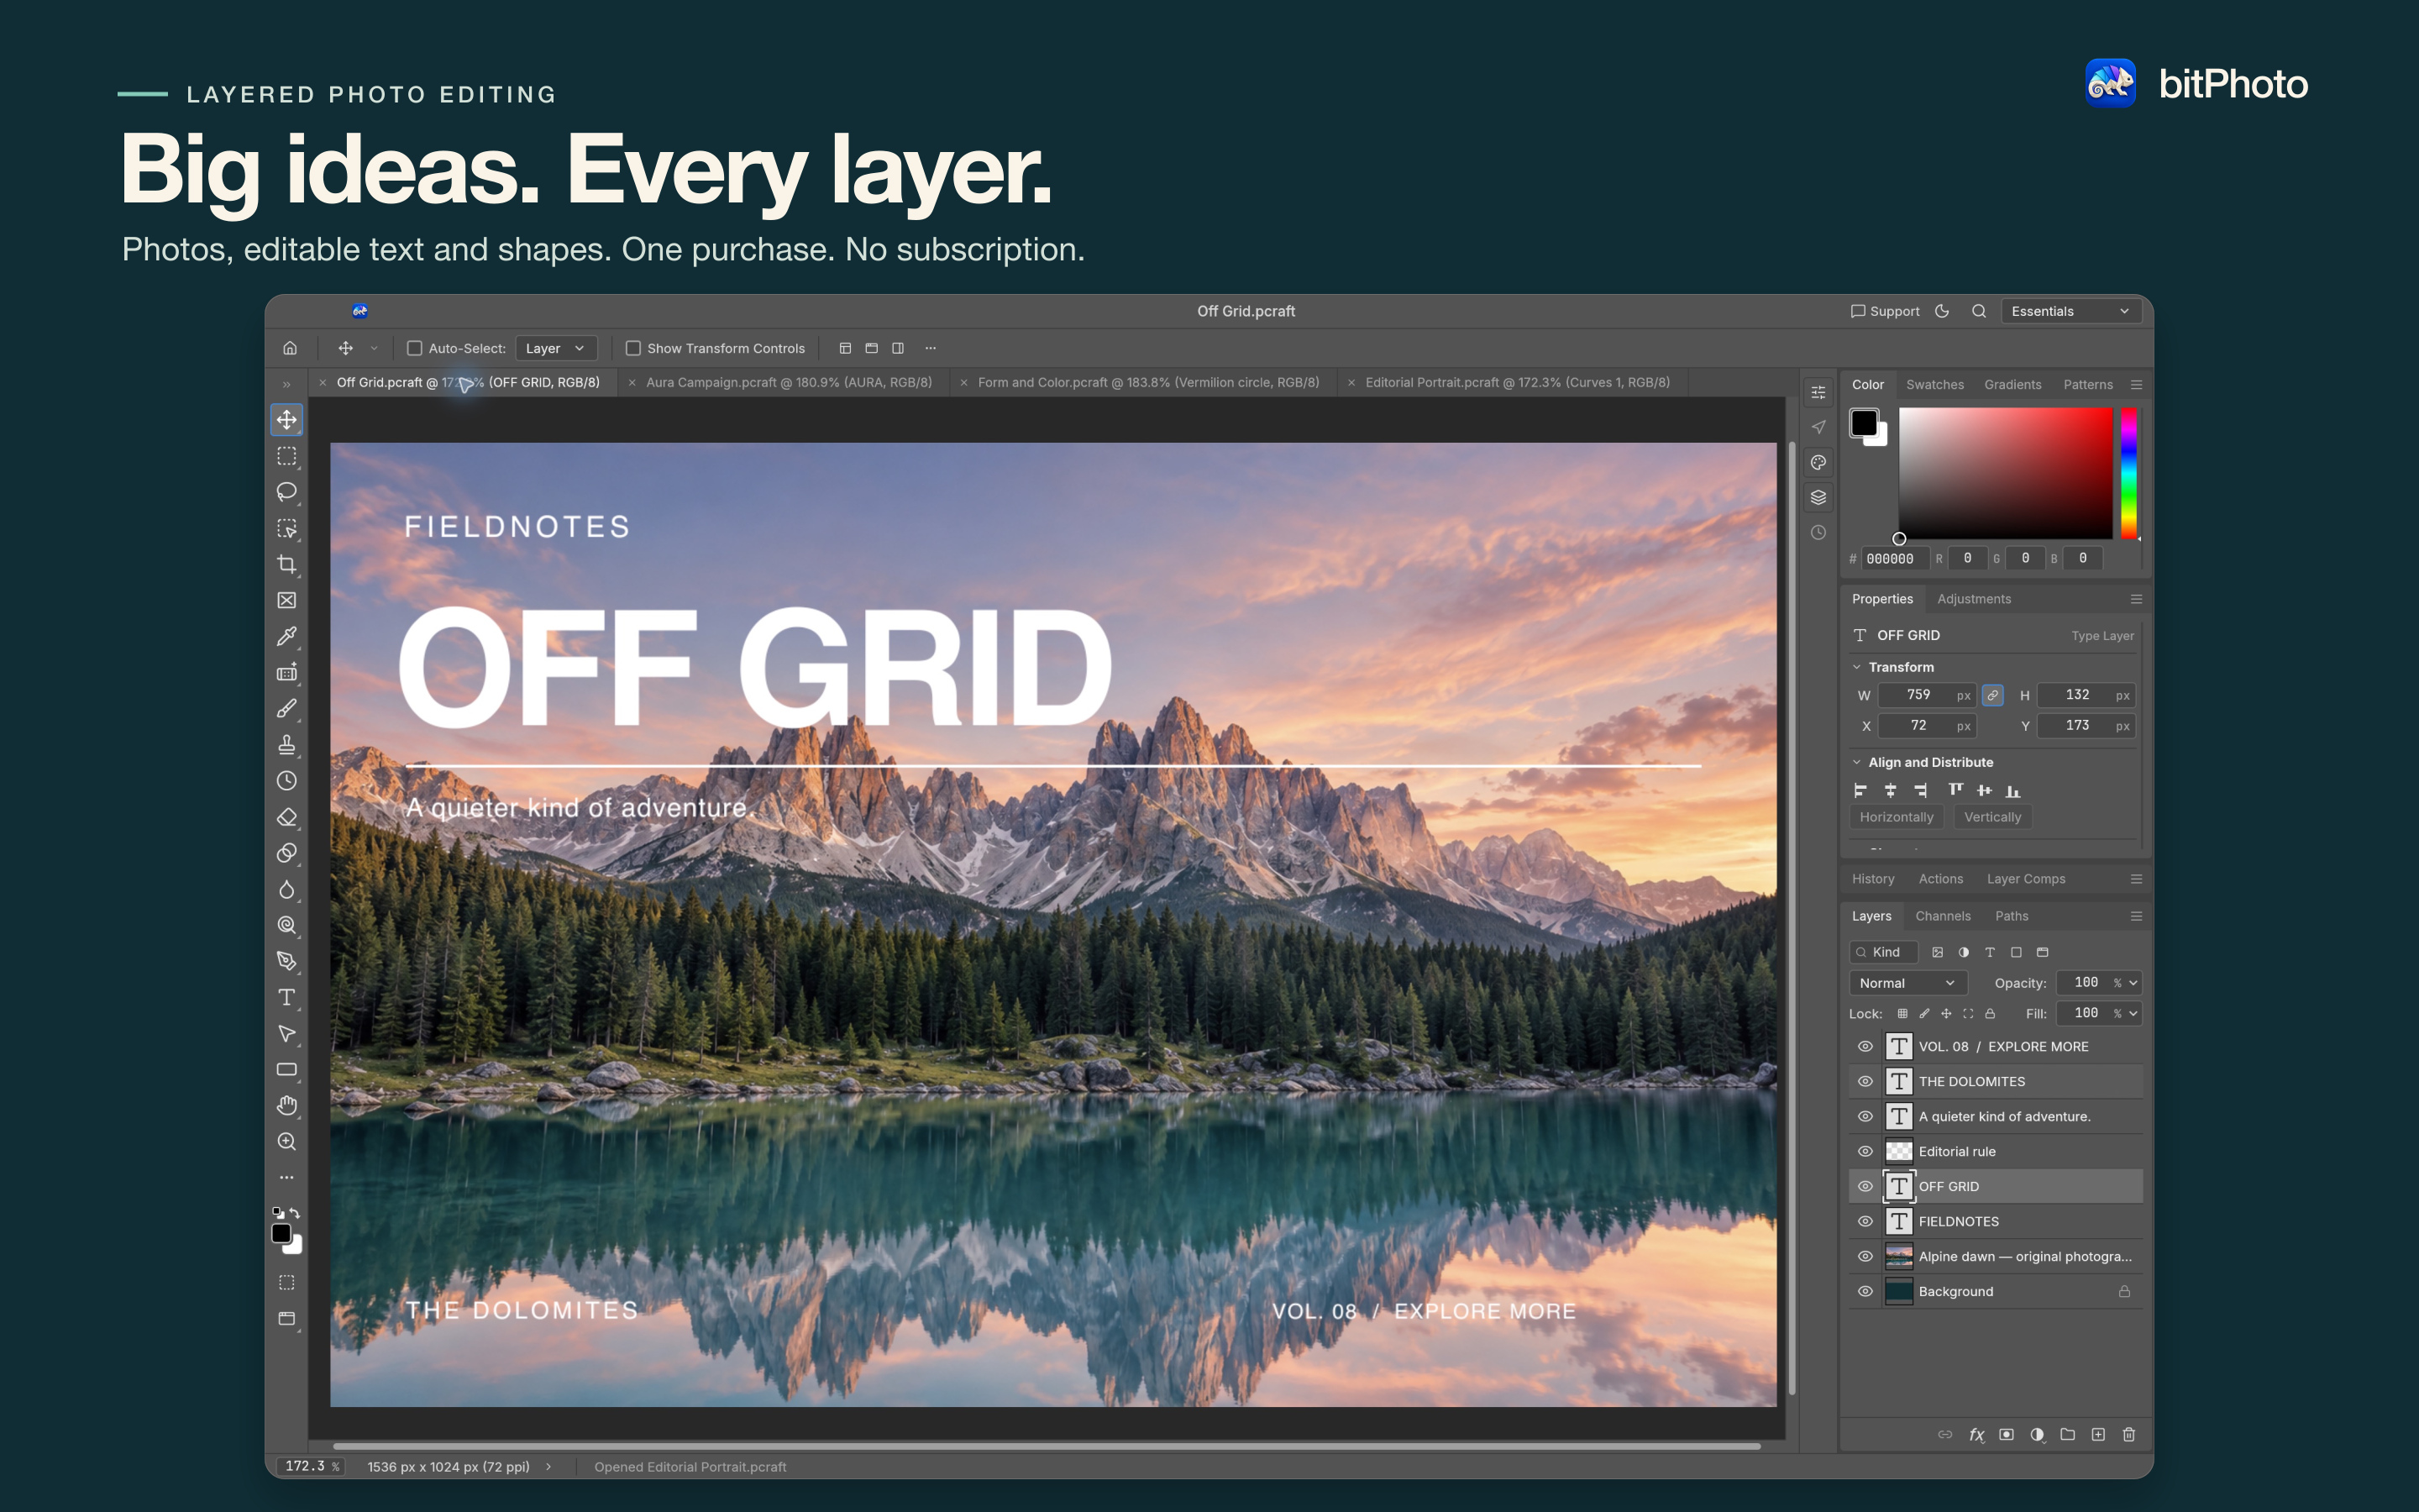Open search with magnifier icon
2419x1512 pixels.
1979,311
